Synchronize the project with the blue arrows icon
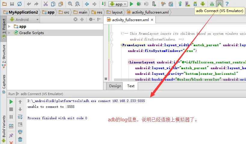Image resolution: width=246 pixels, height=144 pixels. 20,4
